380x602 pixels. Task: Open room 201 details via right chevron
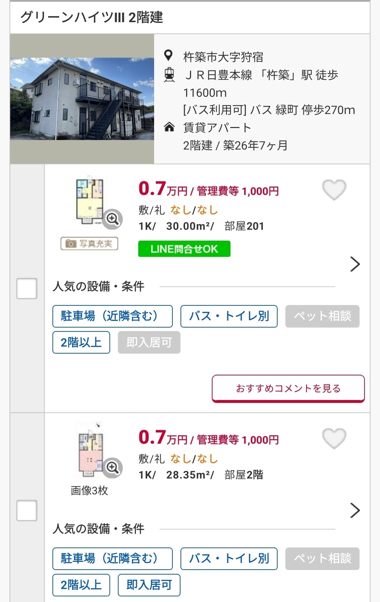(x=355, y=264)
